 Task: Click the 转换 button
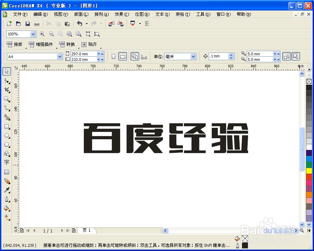click(x=67, y=44)
